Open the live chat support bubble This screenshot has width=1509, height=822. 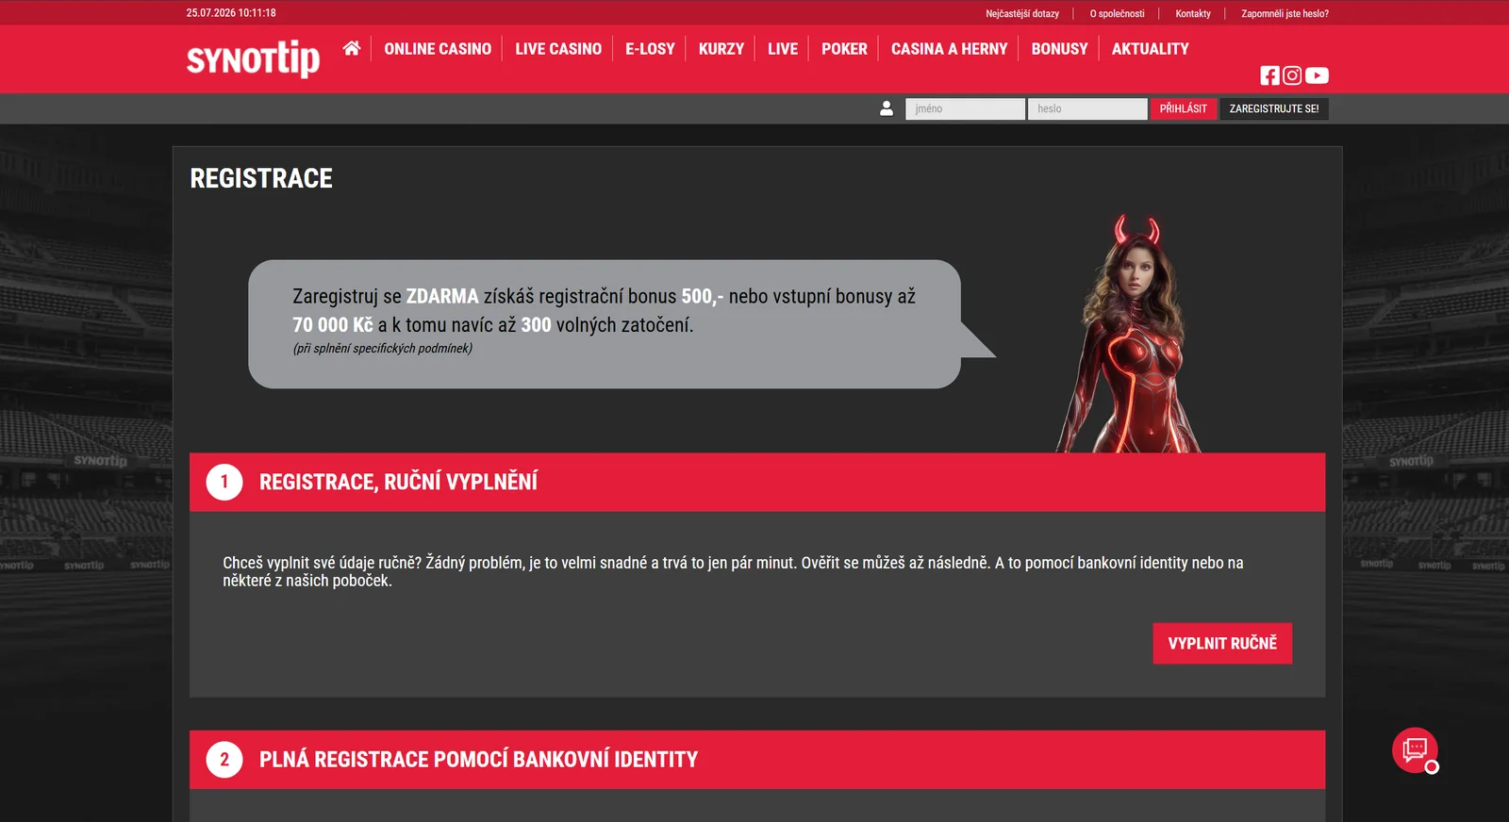point(1415,750)
